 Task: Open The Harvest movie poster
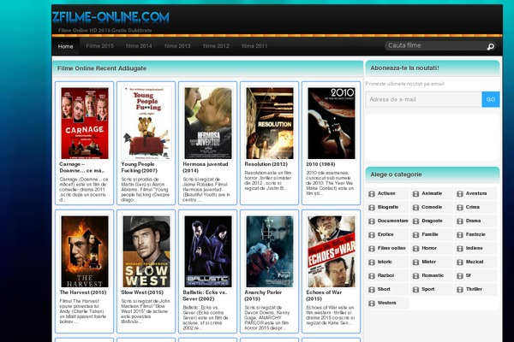(85, 251)
